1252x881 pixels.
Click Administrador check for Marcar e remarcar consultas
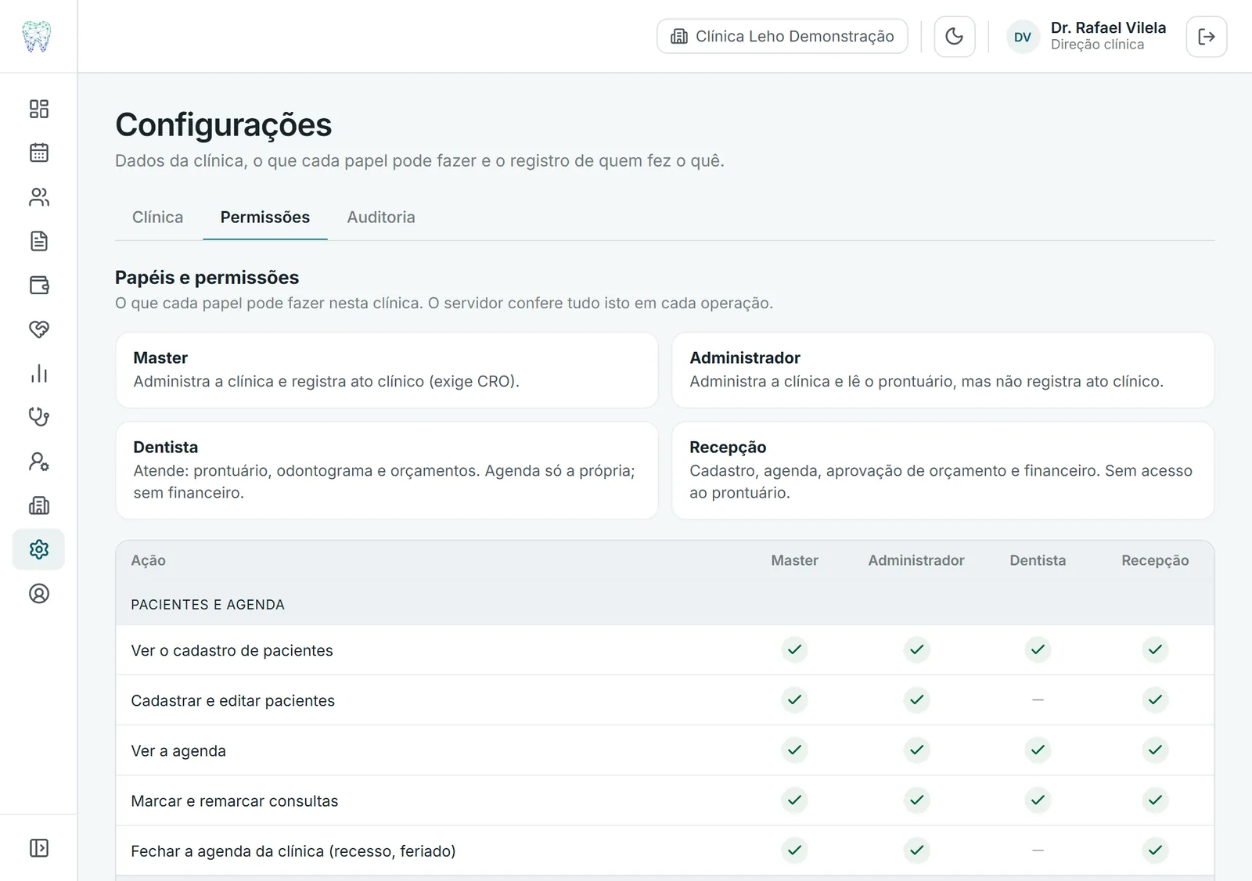(x=916, y=800)
